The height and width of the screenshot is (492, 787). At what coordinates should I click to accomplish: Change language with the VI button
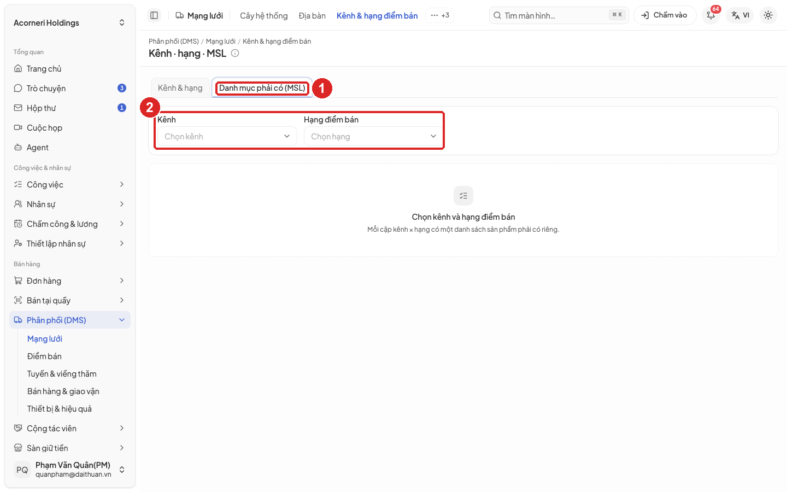(741, 15)
